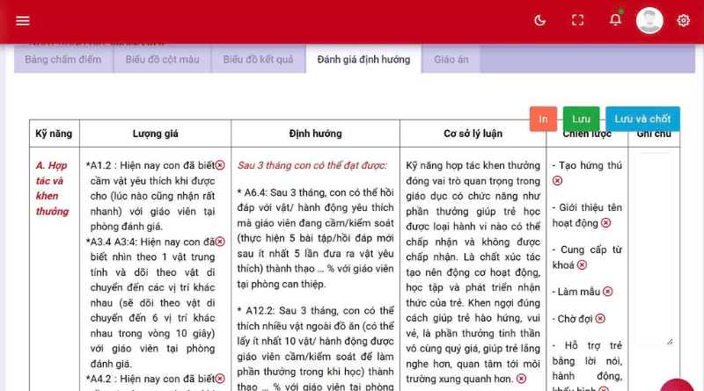Remove the Tạo hứng thú strategy
The image size is (704, 391).
(x=557, y=181)
